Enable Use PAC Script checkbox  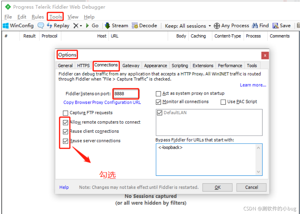(x=223, y=102)
